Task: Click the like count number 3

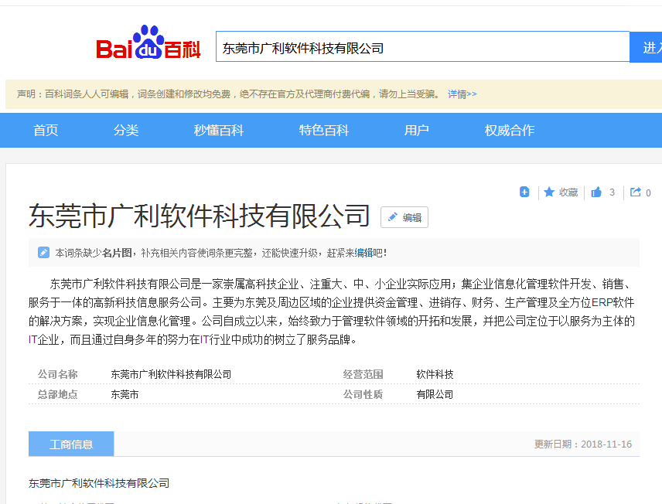Action: point(612,192)
